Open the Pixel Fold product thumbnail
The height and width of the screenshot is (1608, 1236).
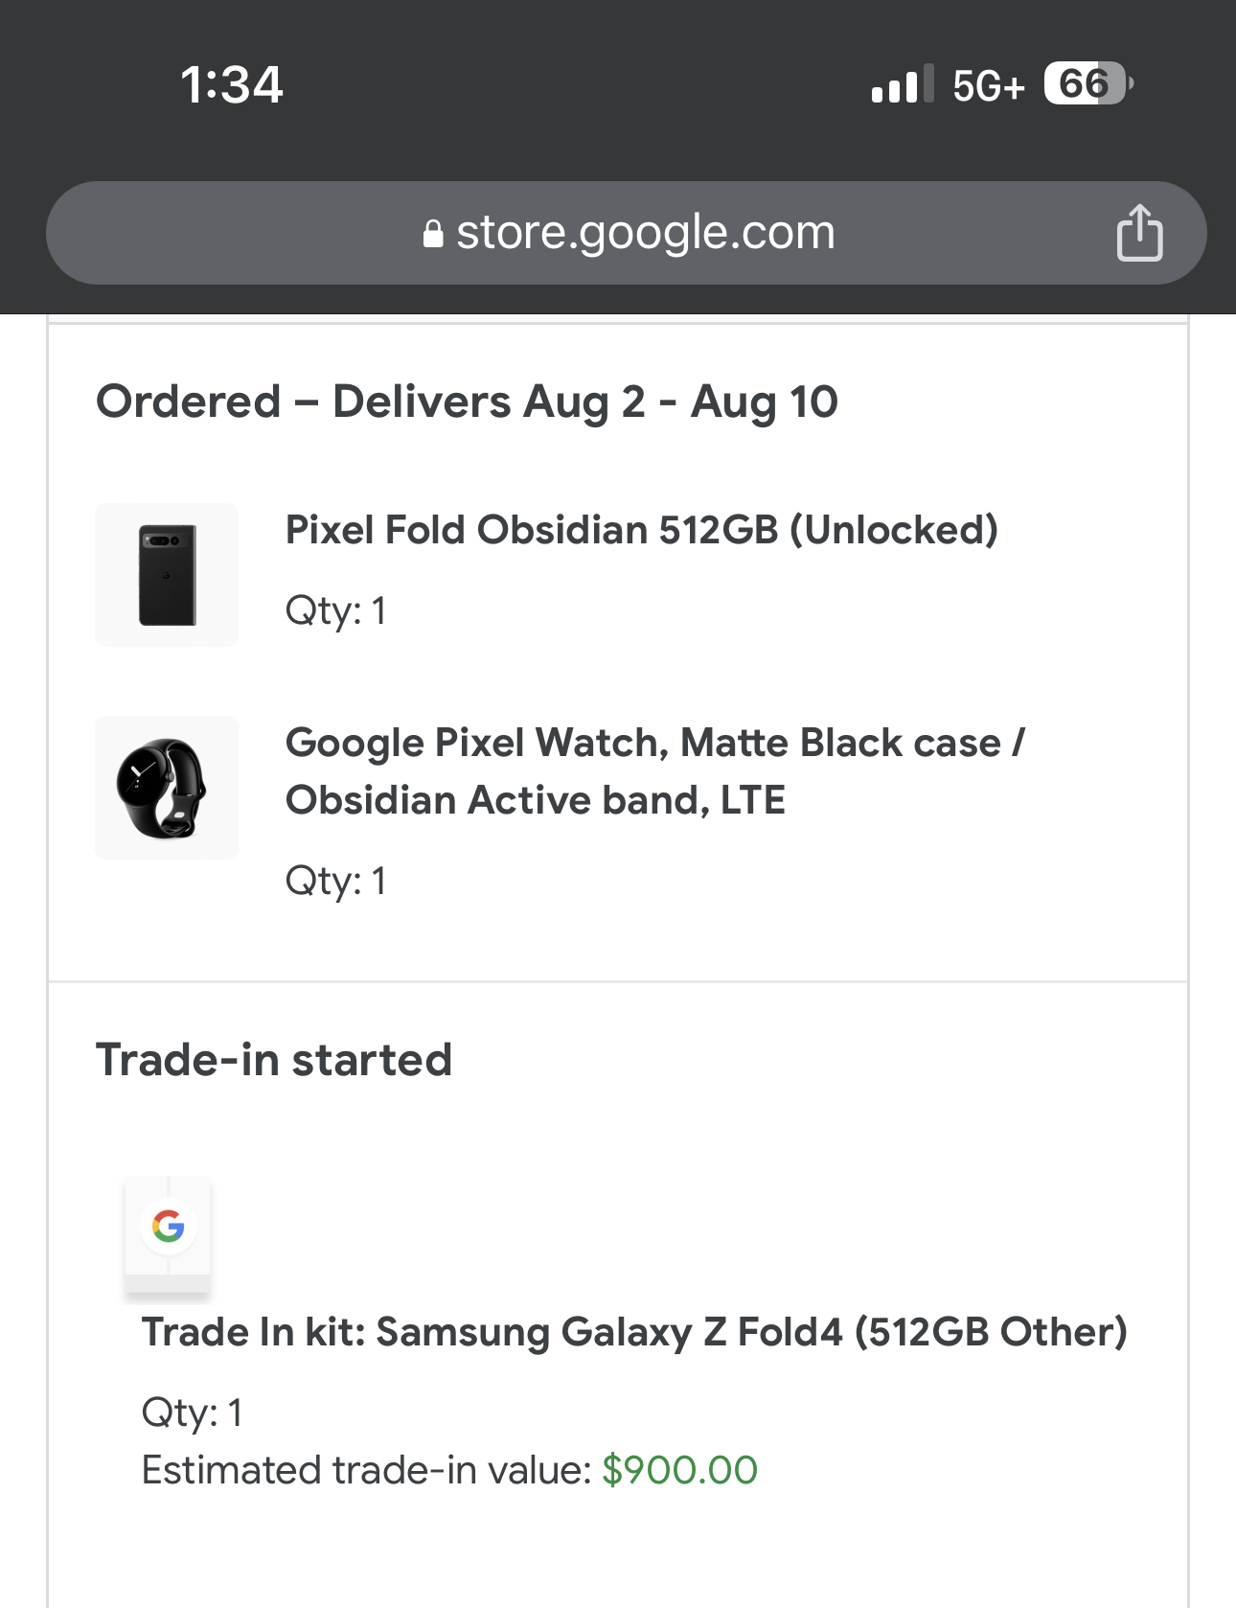(167, 575)
